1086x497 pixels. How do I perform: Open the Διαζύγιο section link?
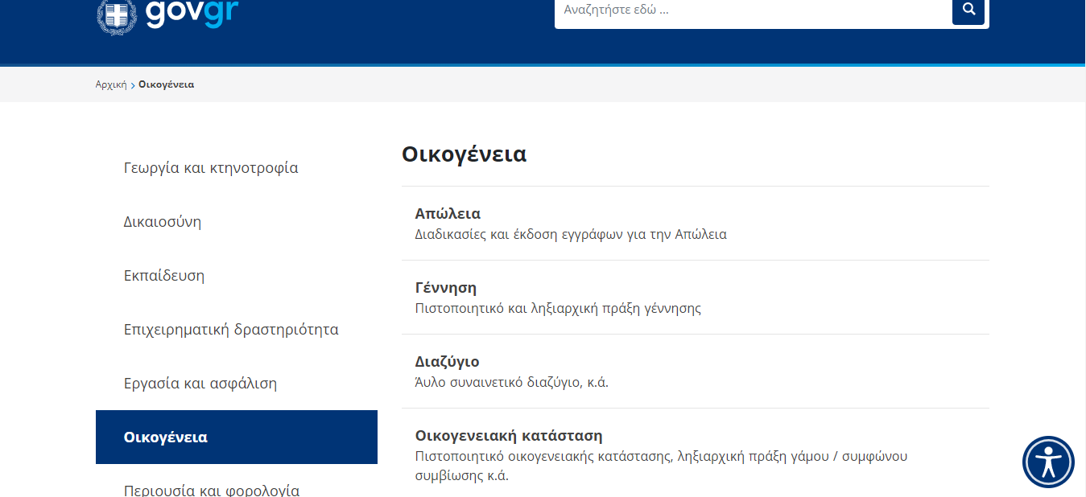[x=696, y=372]
